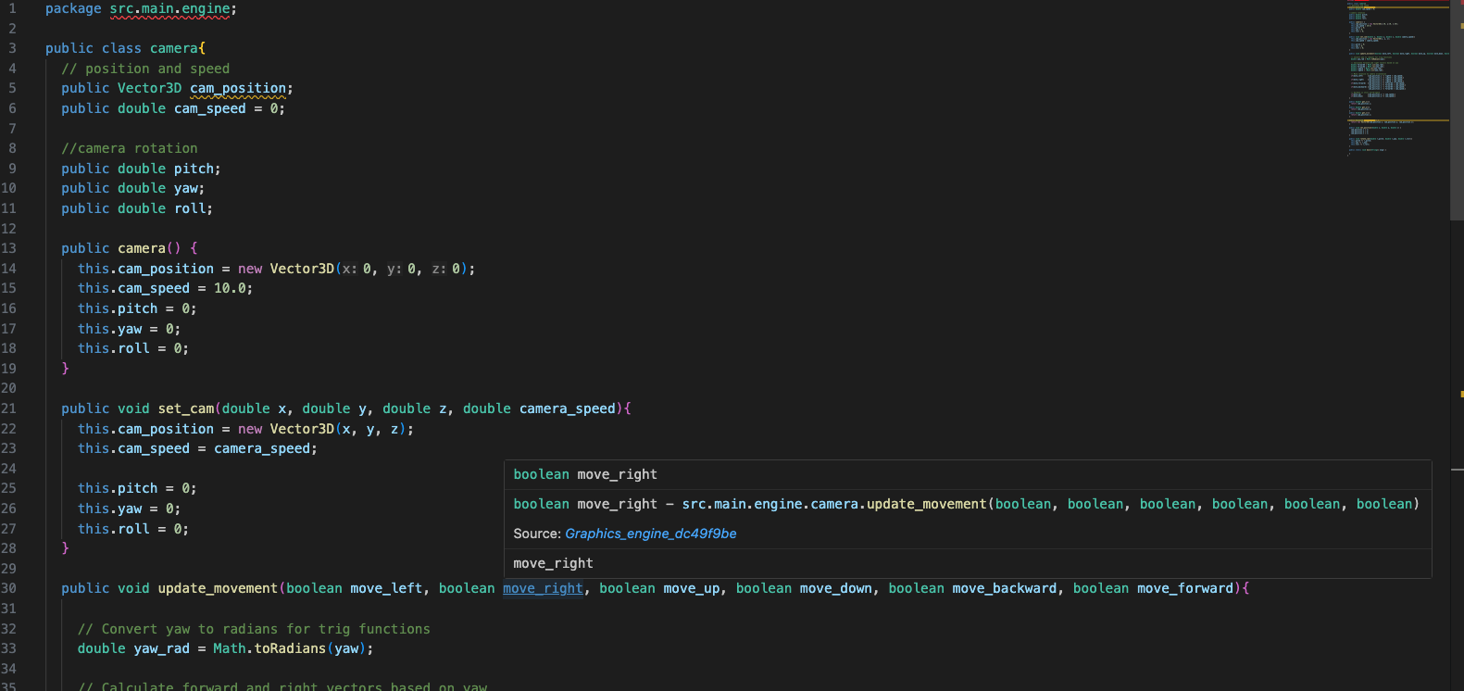1464x691 pixels.
Task: Place cursor on the move_left parameter
Action: coord(386,588)
